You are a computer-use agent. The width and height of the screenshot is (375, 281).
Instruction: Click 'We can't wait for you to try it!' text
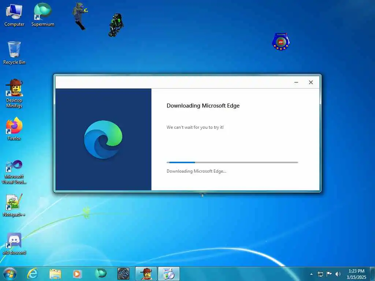(195, 127)
